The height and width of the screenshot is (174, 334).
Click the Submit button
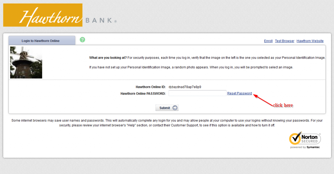[167, 108]
